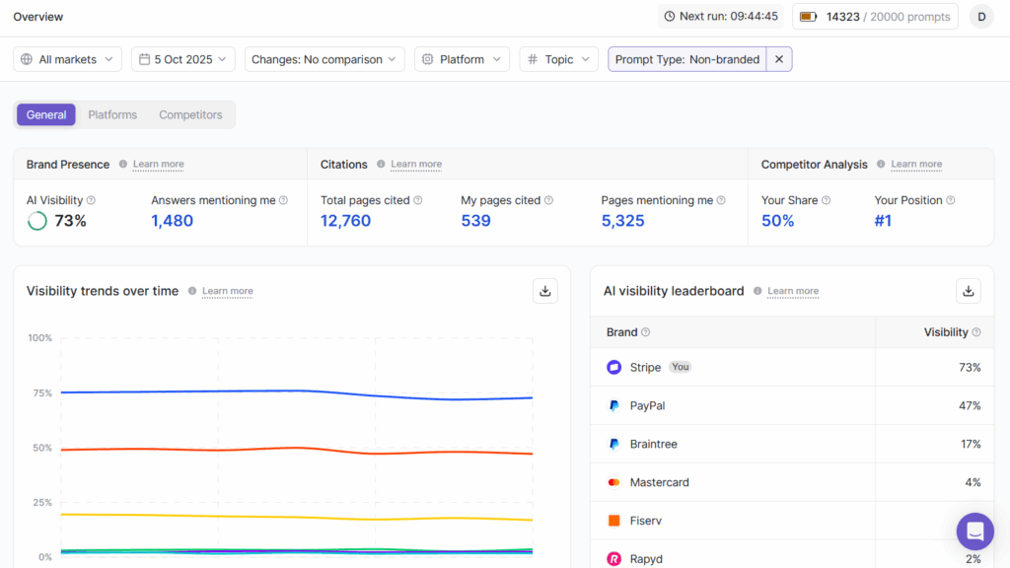Download the AI visibility leaderboard
Screen dimensions: 1010x568
point(969,291)
